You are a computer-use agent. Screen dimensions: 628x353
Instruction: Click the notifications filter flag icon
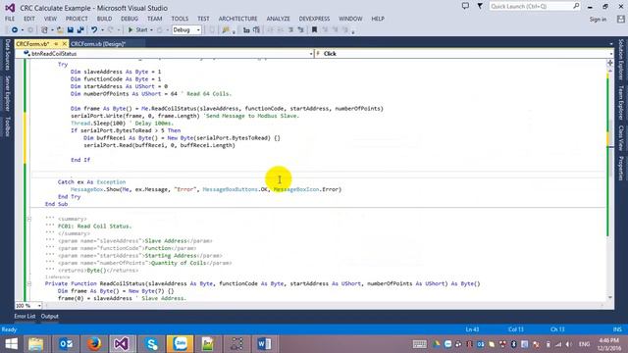[480, 7]
